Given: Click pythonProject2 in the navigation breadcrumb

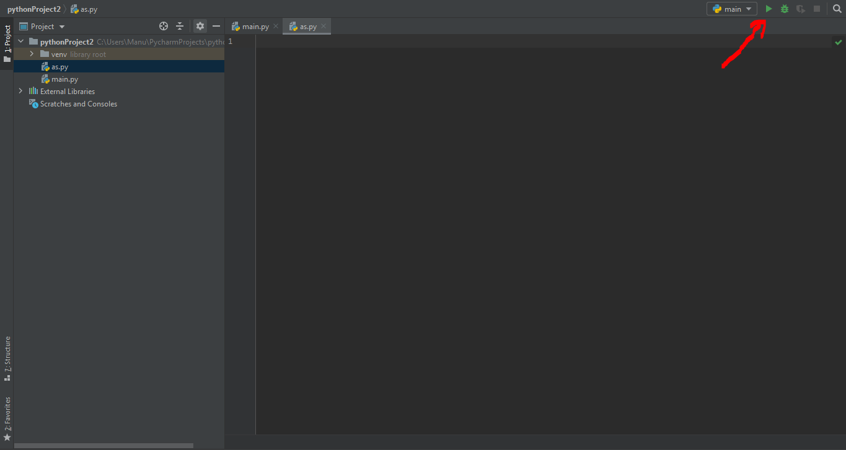Looking at the screenshot, I should pyautogui.click(x=34, y=9).
